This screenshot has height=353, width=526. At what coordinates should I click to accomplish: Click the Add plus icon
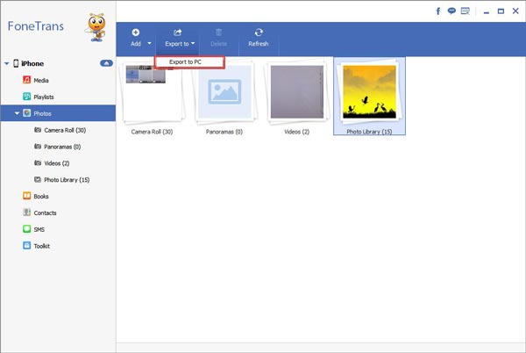point(136,32)
